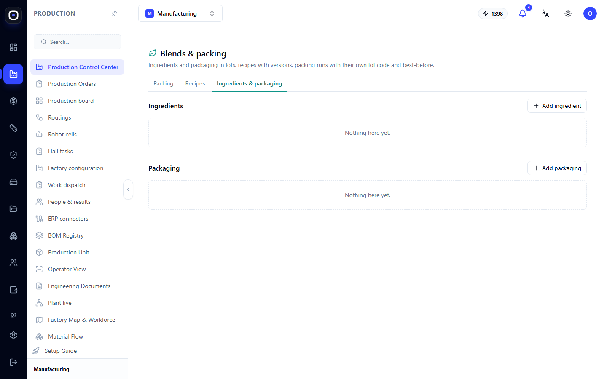Pin the Production sidebar
Screen dimensions: 607x379
(114, 13)
